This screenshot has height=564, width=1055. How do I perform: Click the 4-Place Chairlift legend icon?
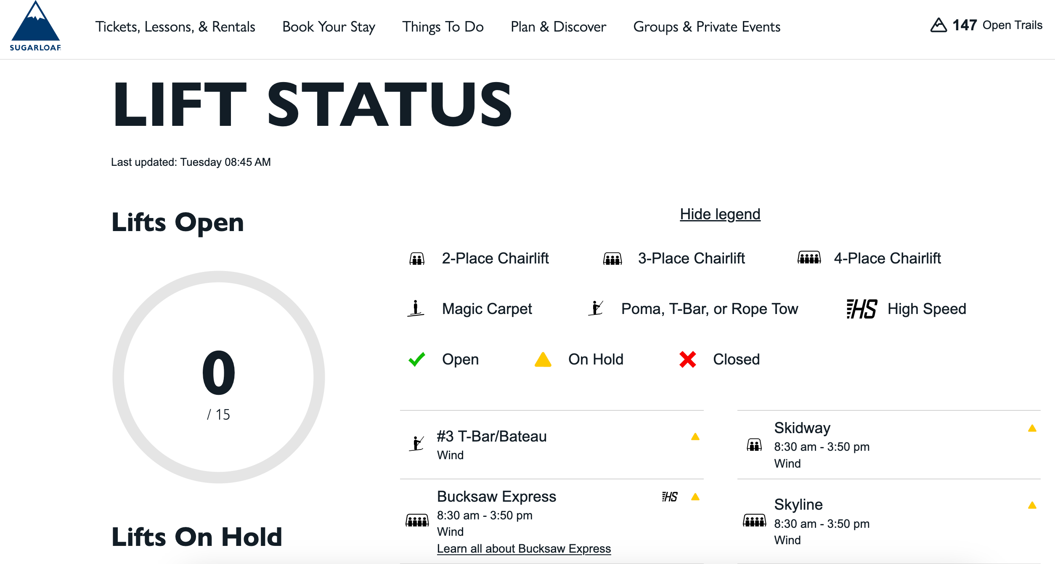(x=809, y=258)
